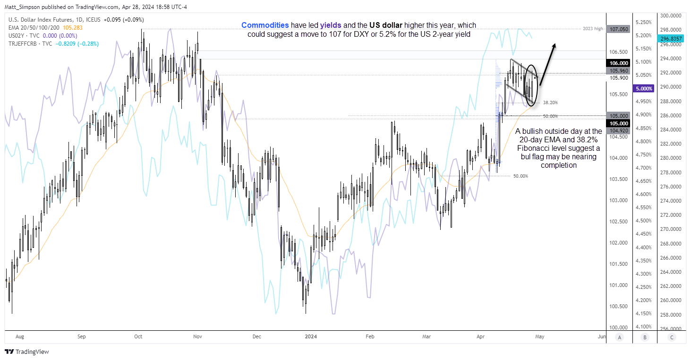Click the 'A bullish outside day' annotation text

pos(559,148)
